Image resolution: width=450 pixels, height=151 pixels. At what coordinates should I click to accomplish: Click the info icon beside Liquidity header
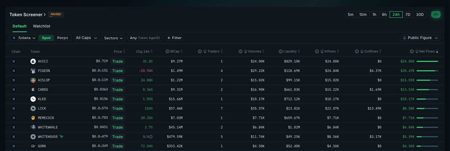280,51
